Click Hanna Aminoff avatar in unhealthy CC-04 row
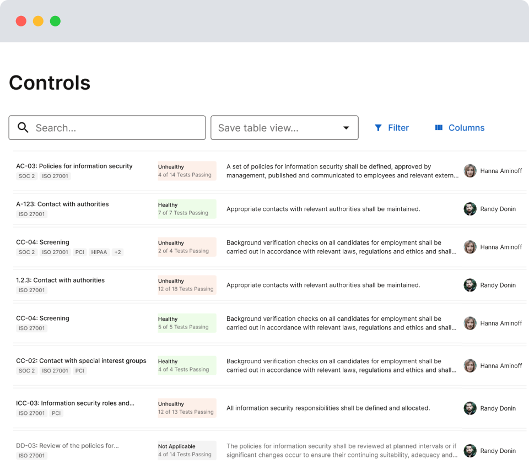The height and width of the screenshot is (464, 529). 470,247
